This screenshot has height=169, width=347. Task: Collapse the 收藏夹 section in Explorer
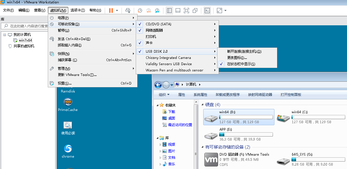tap(157, 105)
